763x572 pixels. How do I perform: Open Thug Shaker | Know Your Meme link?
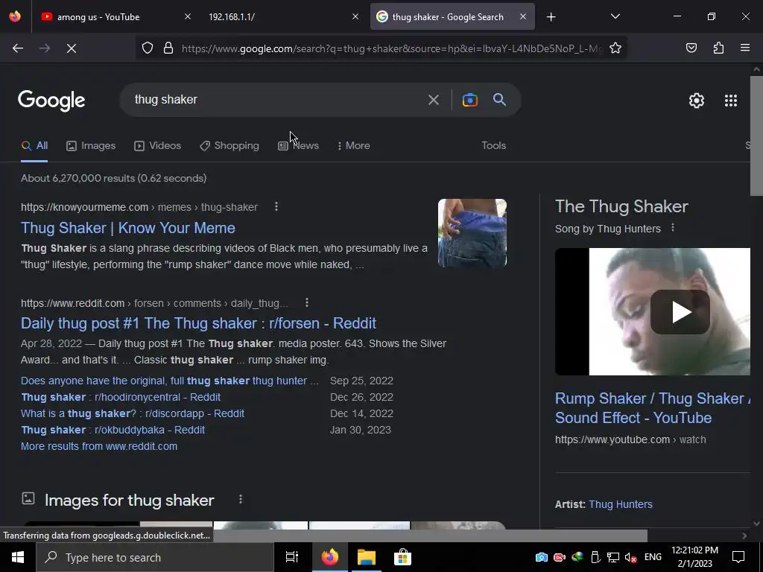(128, 228)
